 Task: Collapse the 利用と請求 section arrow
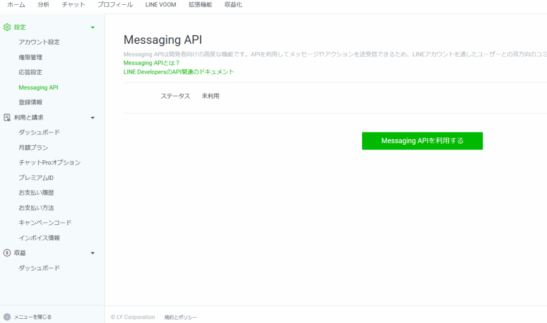click(x=92, y=118)
